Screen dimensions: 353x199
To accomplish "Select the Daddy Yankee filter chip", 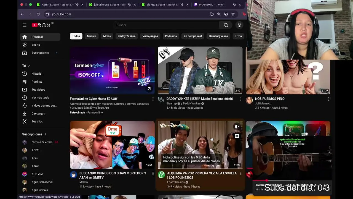I will point(127,36).
